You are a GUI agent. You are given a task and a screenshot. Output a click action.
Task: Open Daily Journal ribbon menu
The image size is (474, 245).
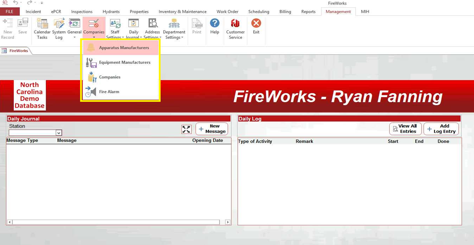tap(134, 29)
